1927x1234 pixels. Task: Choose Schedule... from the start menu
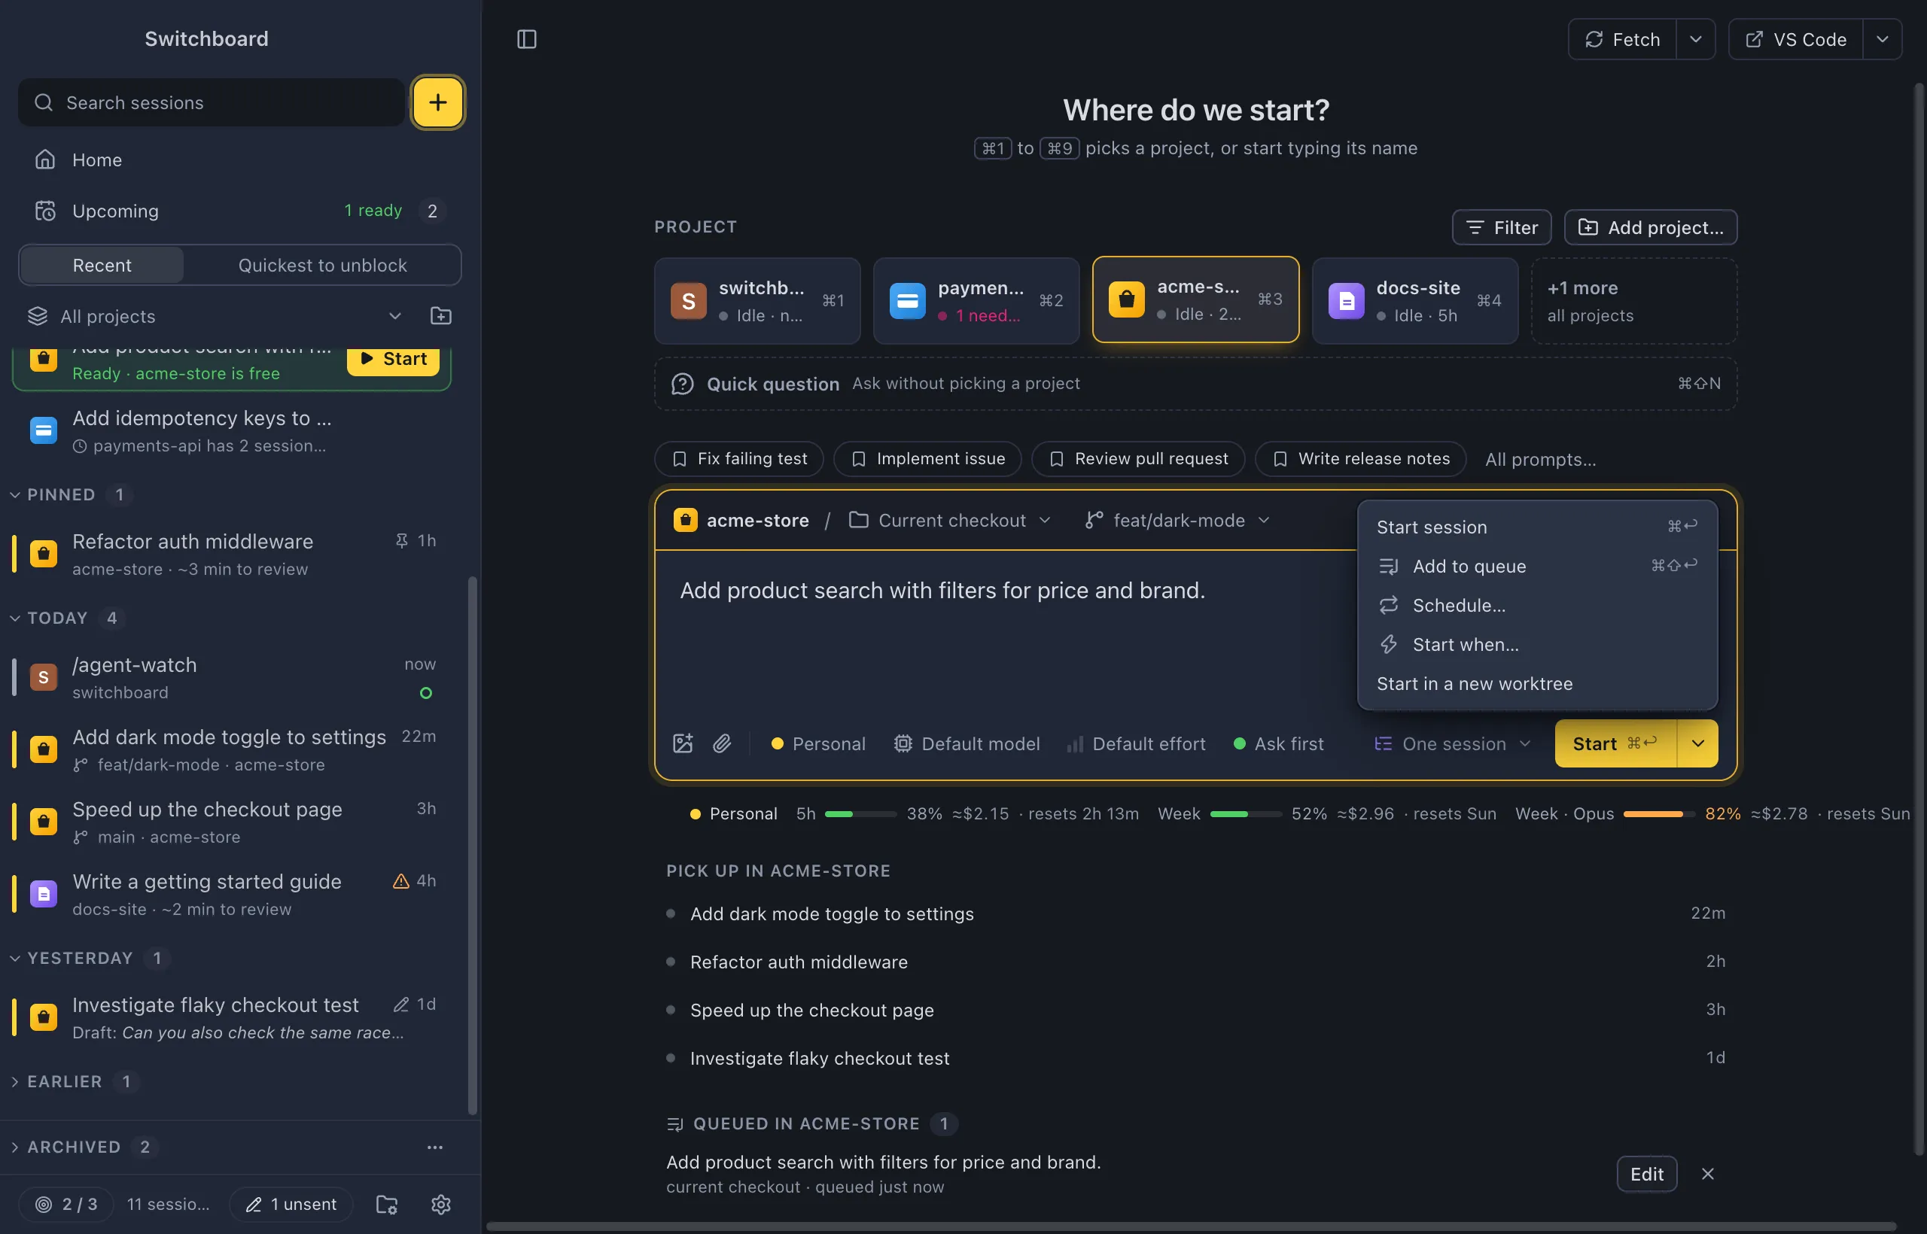1537,605
